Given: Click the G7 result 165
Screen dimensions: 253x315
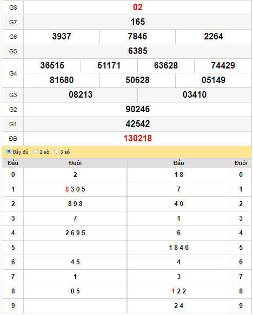Looking at the screenshot, I should [x=138, y=22].
